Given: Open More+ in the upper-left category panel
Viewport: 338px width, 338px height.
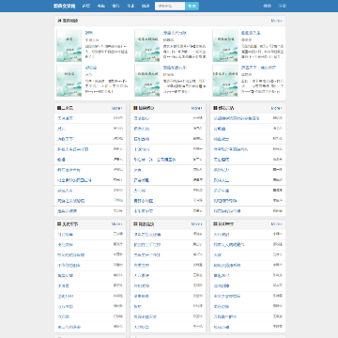Looking at the screenshot, I should coord(117,108).
